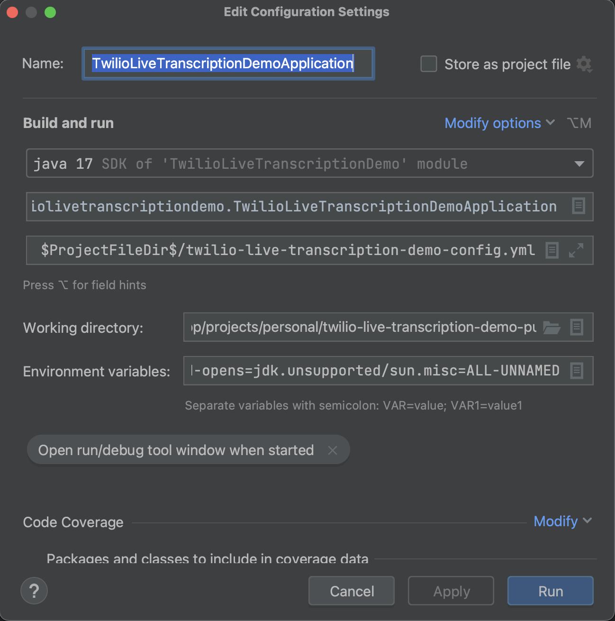Close the dialog with red window button

12,12
